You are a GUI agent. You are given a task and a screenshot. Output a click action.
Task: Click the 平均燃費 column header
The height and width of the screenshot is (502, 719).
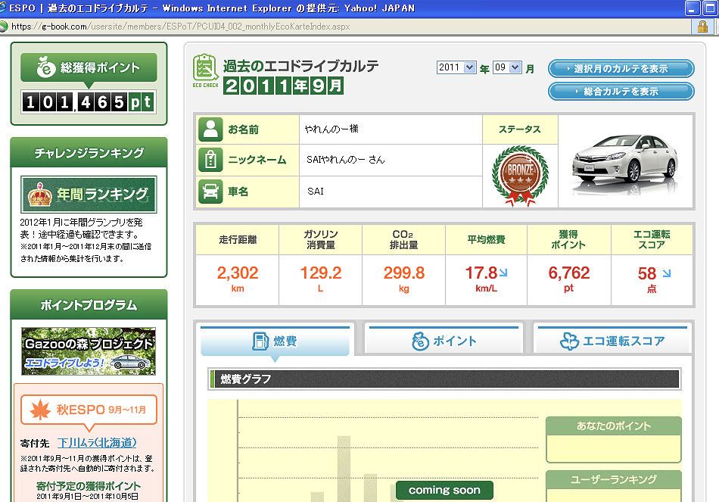coord(487,239)
